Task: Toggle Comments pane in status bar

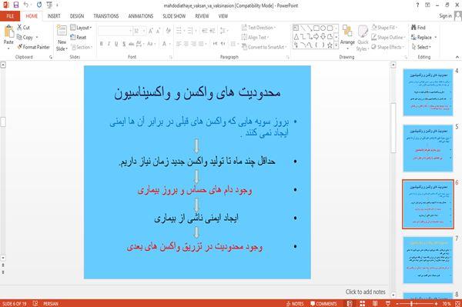Action: (x=323, y=303)
